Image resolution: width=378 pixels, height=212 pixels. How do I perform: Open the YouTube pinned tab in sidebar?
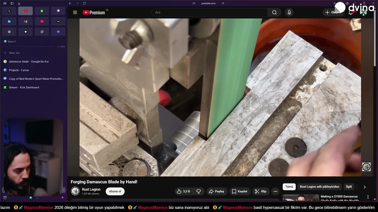25,11
